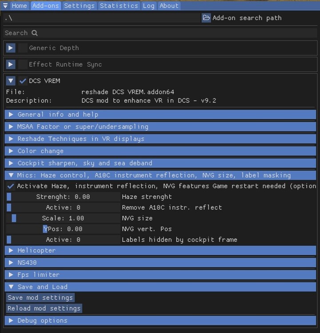Image resolution: width=320 pixels, height=333 pixels.
Task: Enable the Effect Runtime Sync checkbox
Action: pyautogui.click(x=23, y=64)
